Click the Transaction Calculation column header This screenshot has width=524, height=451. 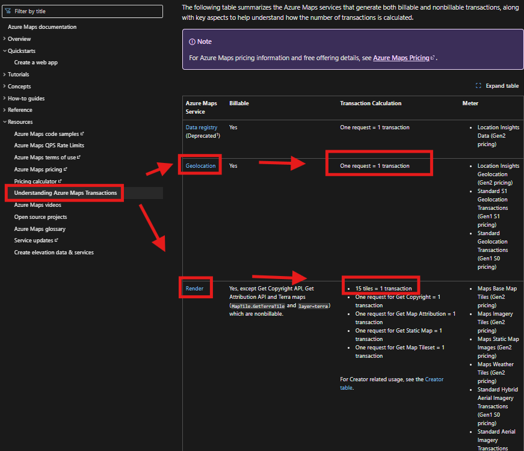(x=371, y=103)
